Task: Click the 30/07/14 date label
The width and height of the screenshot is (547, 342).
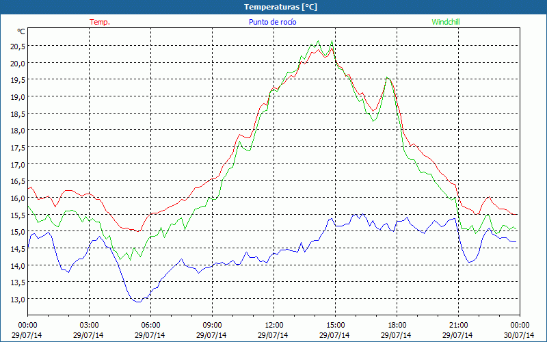Action: click(x=519, y=335)
